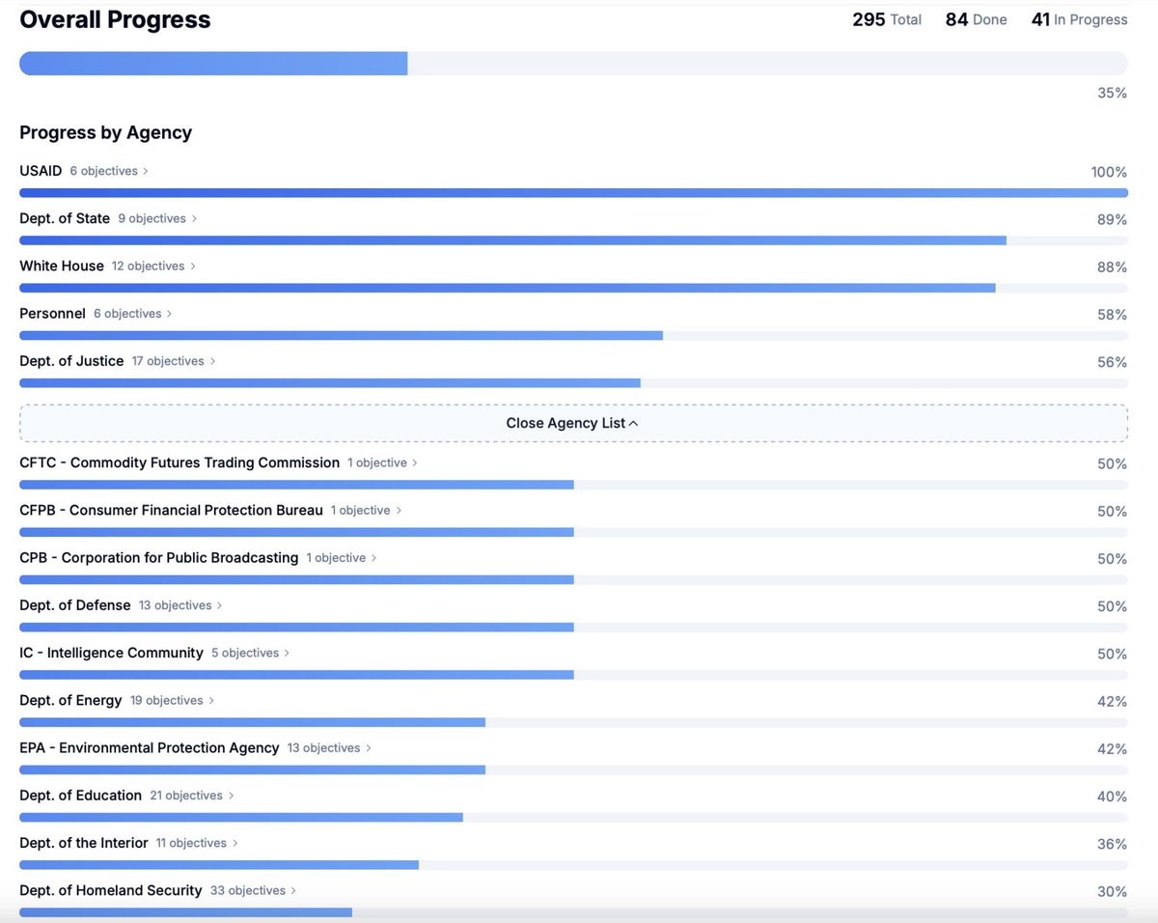The height and width of the screenshot is (923, 1158).
Task: Open CFPB - Consumer Financial Protection Bureau
Action: (171, 510)
